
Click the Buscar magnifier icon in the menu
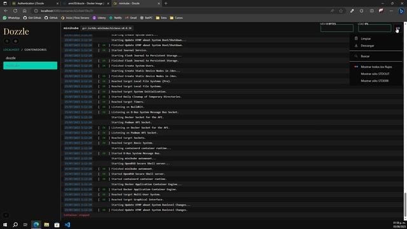tap(356, 56)
